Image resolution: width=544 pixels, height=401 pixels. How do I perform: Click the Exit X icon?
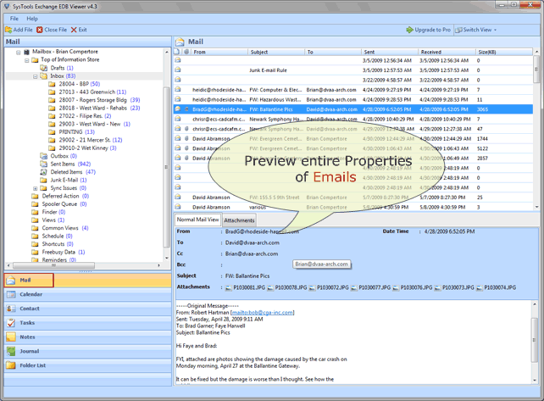[x=74, y=30]
